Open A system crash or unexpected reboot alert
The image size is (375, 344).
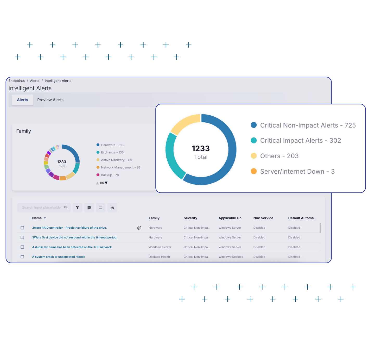(x=58, y=257)
